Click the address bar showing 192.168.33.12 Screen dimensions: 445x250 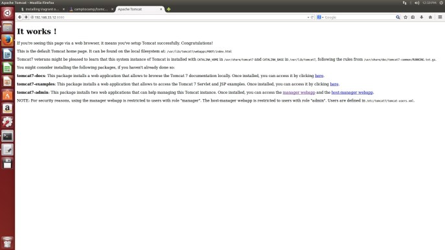[x=168, y=17]
